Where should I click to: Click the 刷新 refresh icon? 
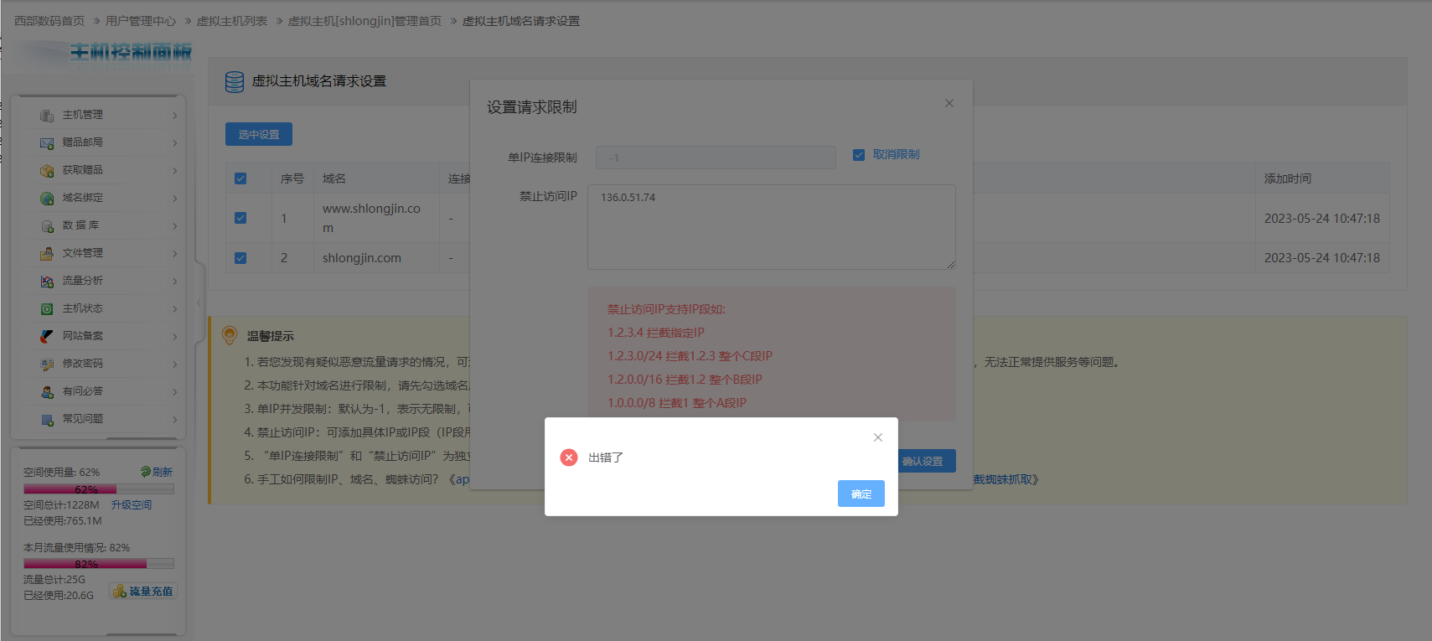click(x=146, y=472)
